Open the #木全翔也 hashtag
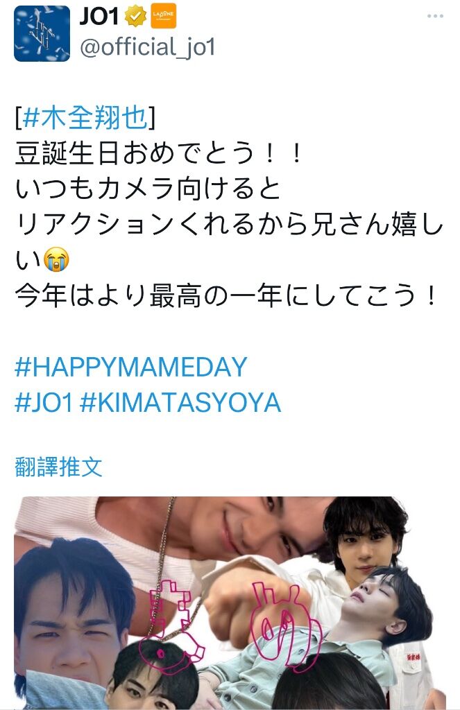The height and width of the screenshot is (710, 460). pyautogui.click(x=85, y=118)
